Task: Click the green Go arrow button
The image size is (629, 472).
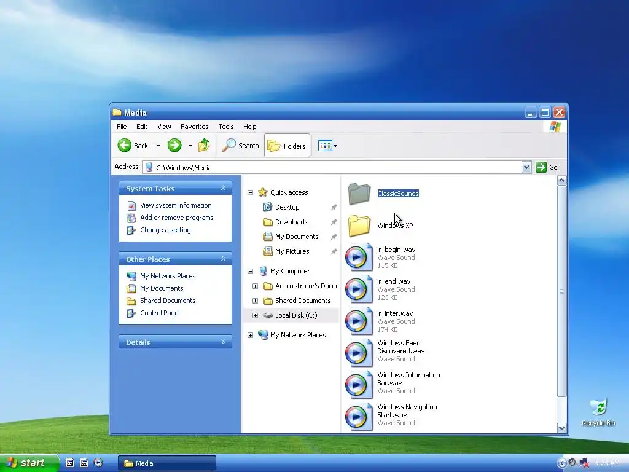Action: pos(541,167)
